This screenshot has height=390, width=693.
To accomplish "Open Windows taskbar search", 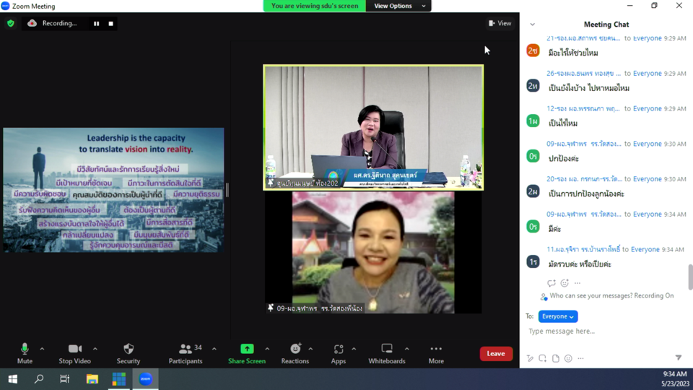I will [x=39, y=379].
